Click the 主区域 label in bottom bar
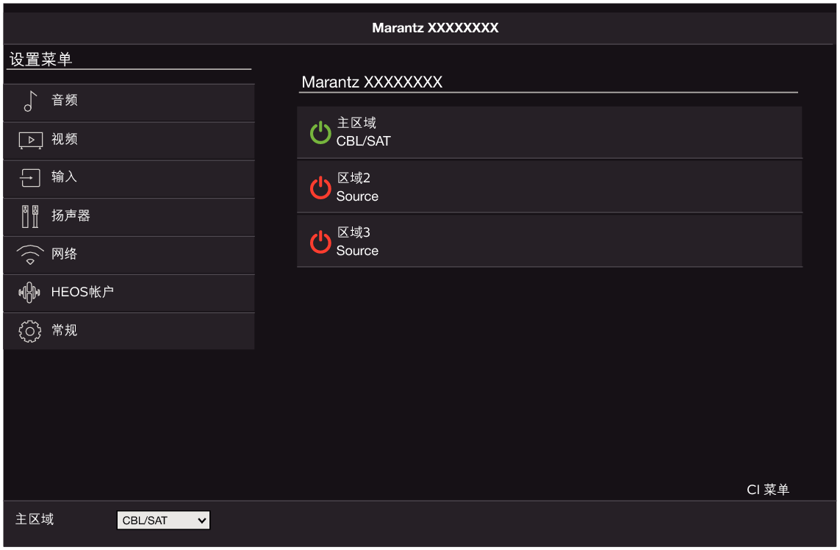The height and width of the screenshot is (550, 840). coord(35,519)
